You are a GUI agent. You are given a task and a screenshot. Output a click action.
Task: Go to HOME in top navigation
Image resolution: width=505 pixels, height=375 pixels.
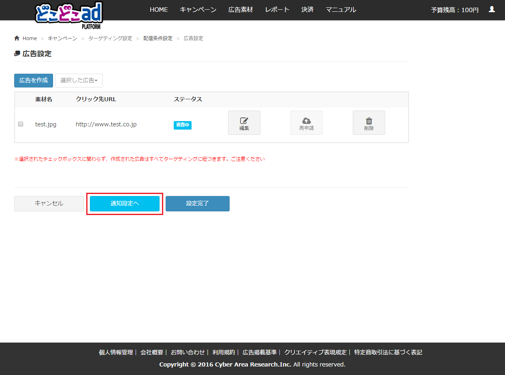pos(159,10)
